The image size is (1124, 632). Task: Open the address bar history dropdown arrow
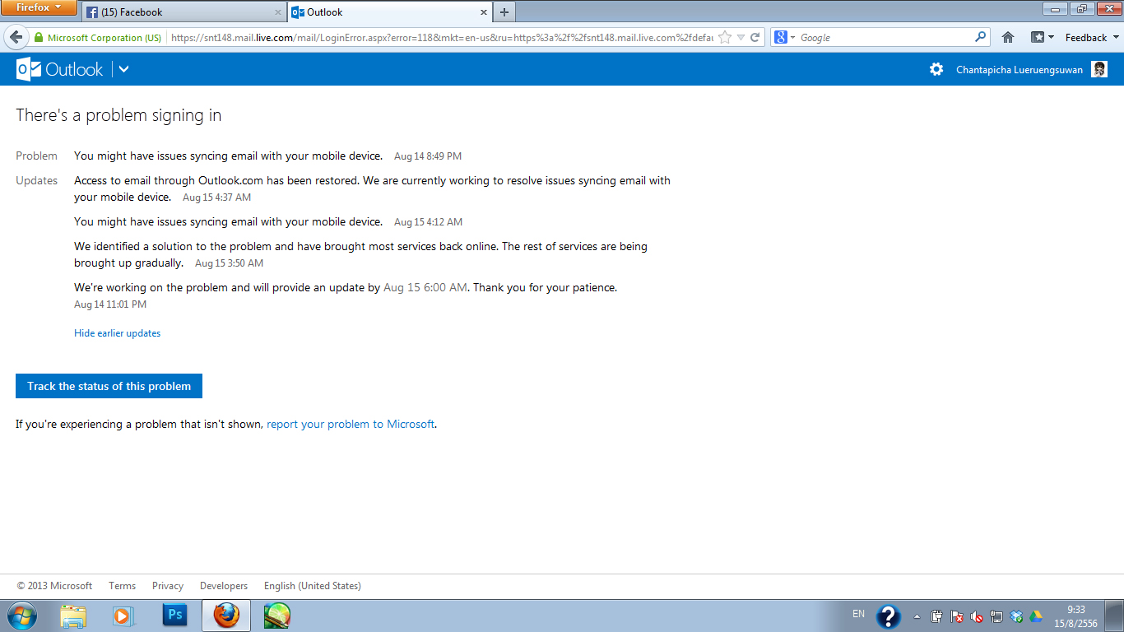click(x=741, y=38)
